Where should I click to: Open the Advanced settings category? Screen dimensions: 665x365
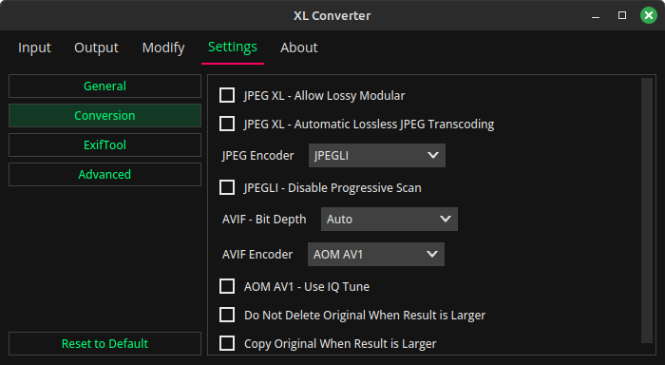coord(104,175)
